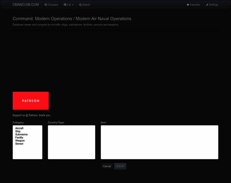Select Ship in the Category list
The height and width of the screenshot is (183, 231).
point(18,131)
